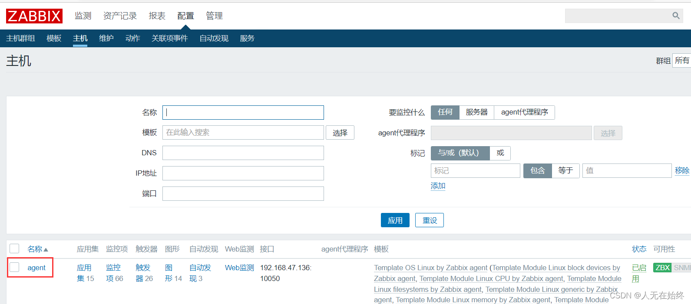Image resolution: width=691 pixels, height=304 pixels.
Task: Click the 可用性 column header
Action: 664,249
